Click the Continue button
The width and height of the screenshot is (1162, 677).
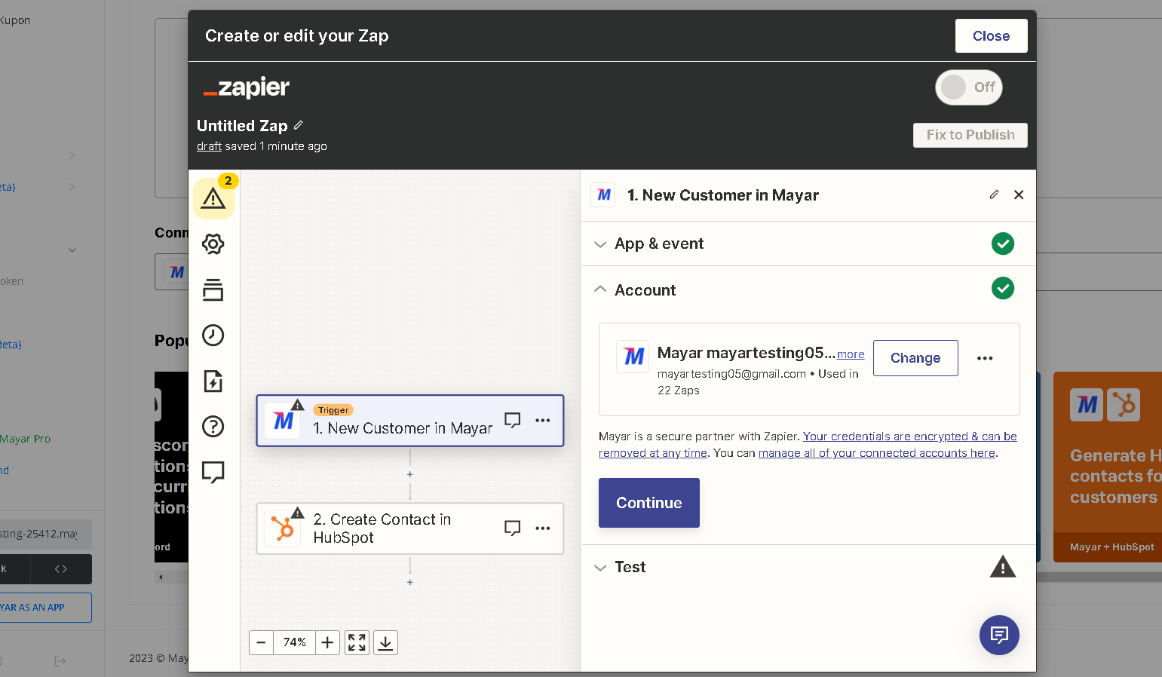coord(648,503)
